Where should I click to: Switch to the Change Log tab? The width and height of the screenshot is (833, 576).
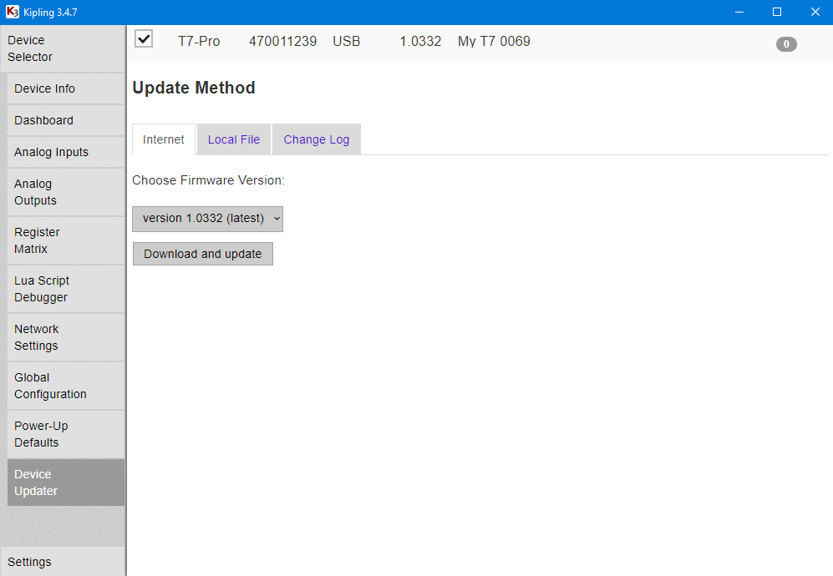316,139
